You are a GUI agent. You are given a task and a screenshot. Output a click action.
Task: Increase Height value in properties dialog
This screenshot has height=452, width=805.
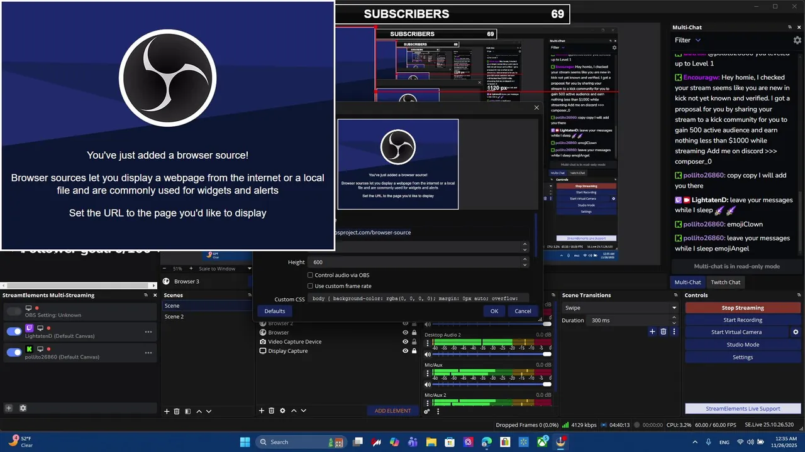coord(525,260)
